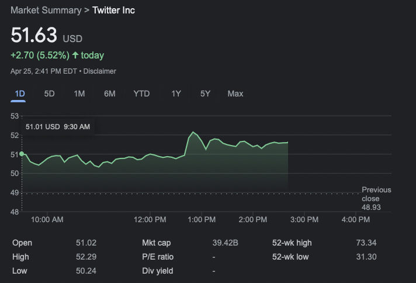Select the YTD tab

pyautogui.click(x=141, y=94)
